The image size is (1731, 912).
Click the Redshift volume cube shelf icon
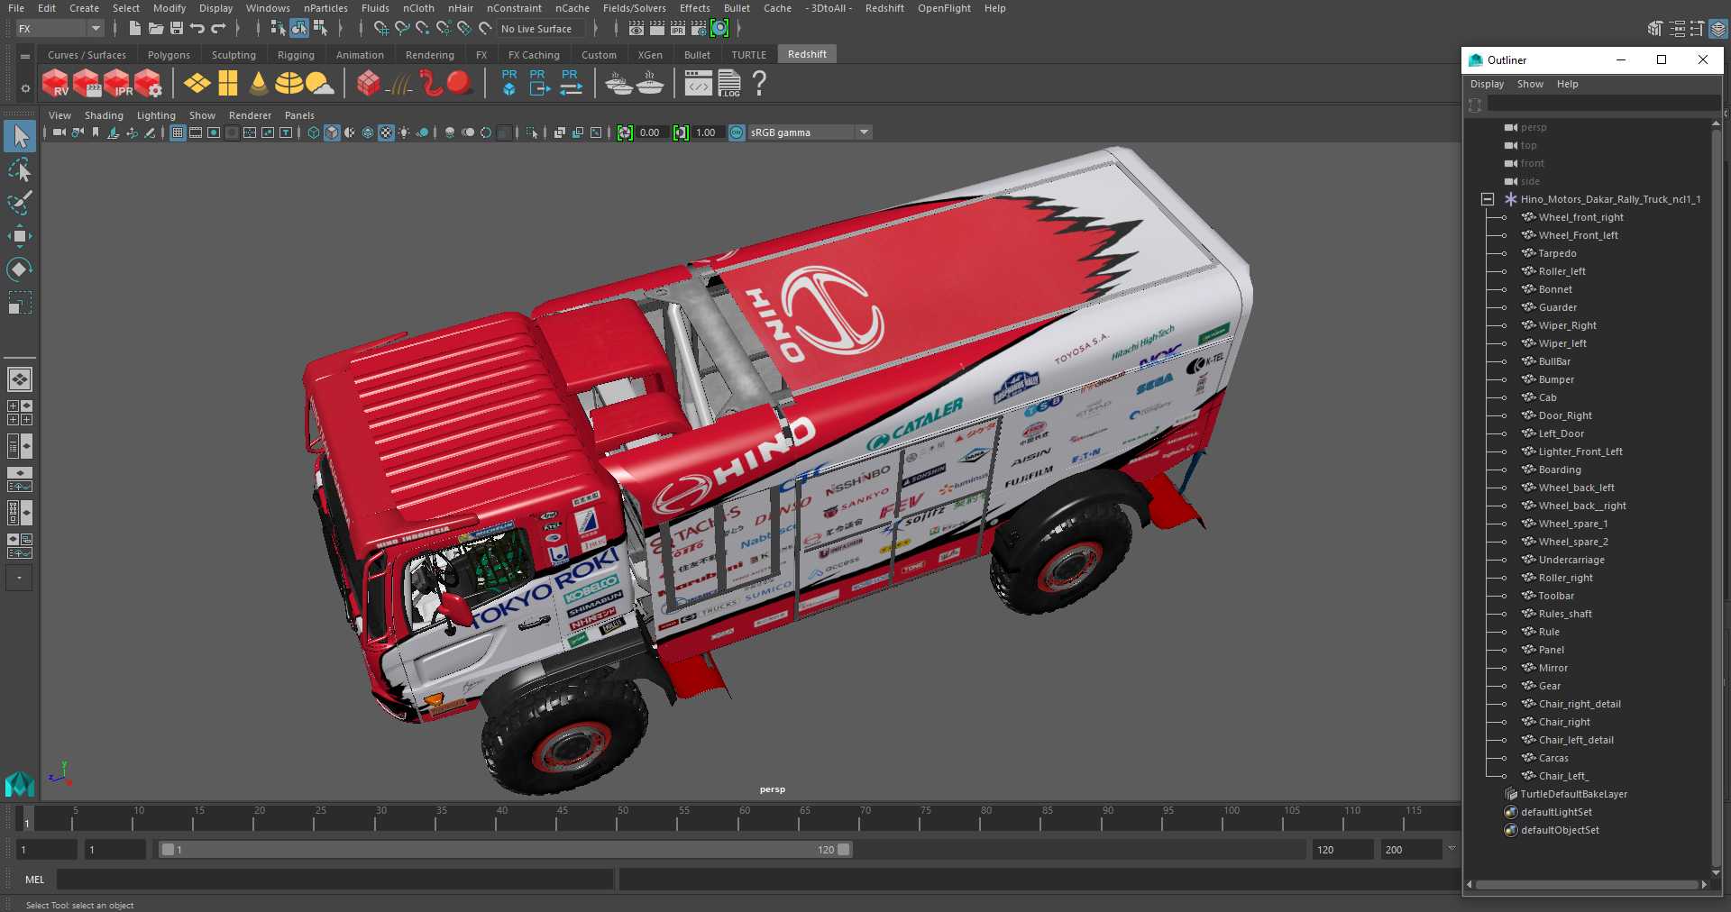(x=369, y=84)
